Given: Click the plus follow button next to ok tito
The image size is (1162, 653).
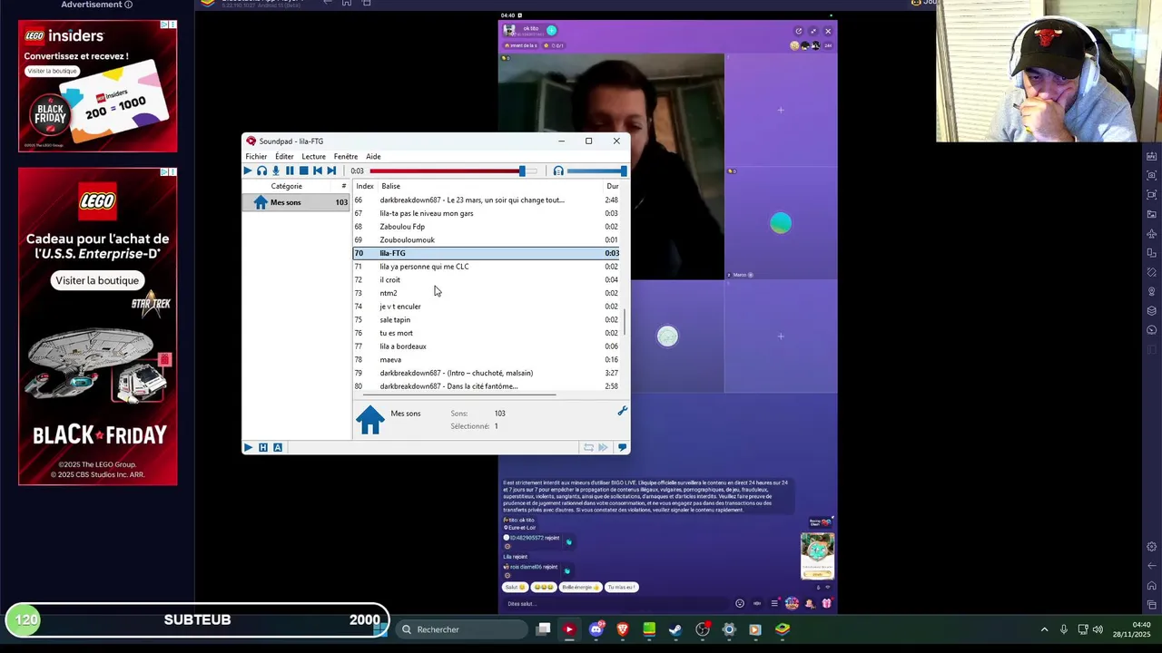Looking at the screenshot, I should pyautogui.click(x=551, y=30).
